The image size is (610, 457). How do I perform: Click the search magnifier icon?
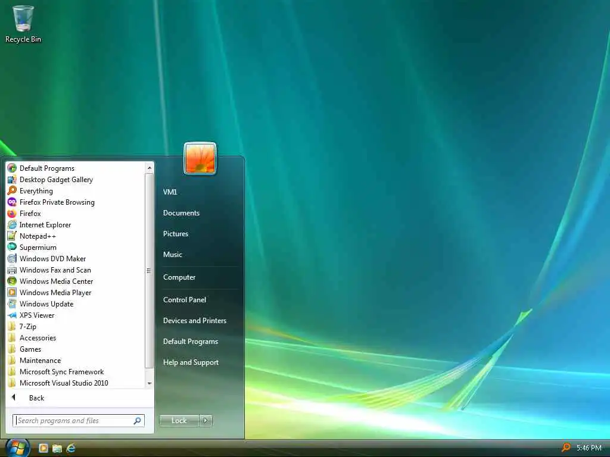point(137,421)
